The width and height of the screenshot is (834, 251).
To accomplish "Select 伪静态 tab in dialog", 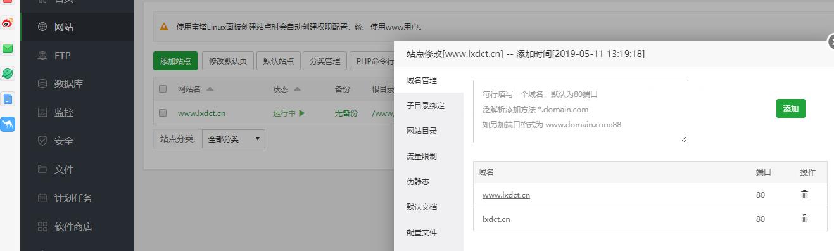I will coord(429,181).
